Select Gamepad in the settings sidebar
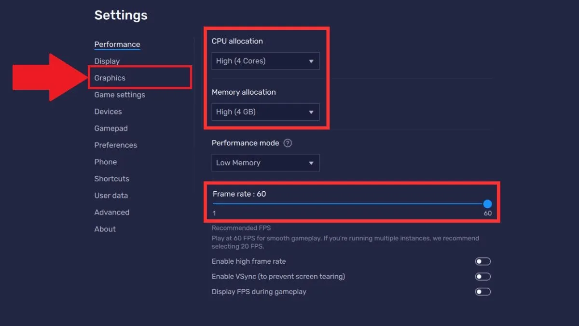579x326 pixels. [110, 128]
